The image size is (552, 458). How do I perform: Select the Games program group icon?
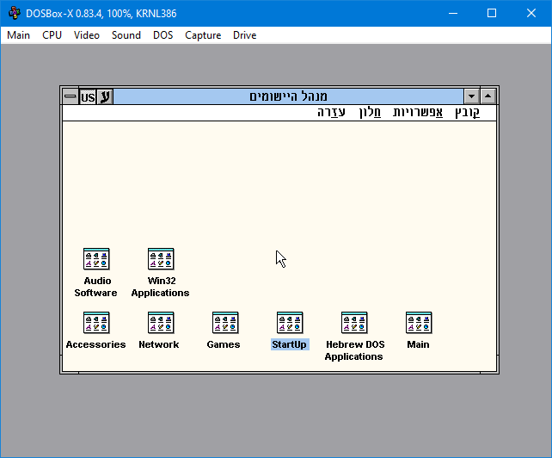click(225, 323)
